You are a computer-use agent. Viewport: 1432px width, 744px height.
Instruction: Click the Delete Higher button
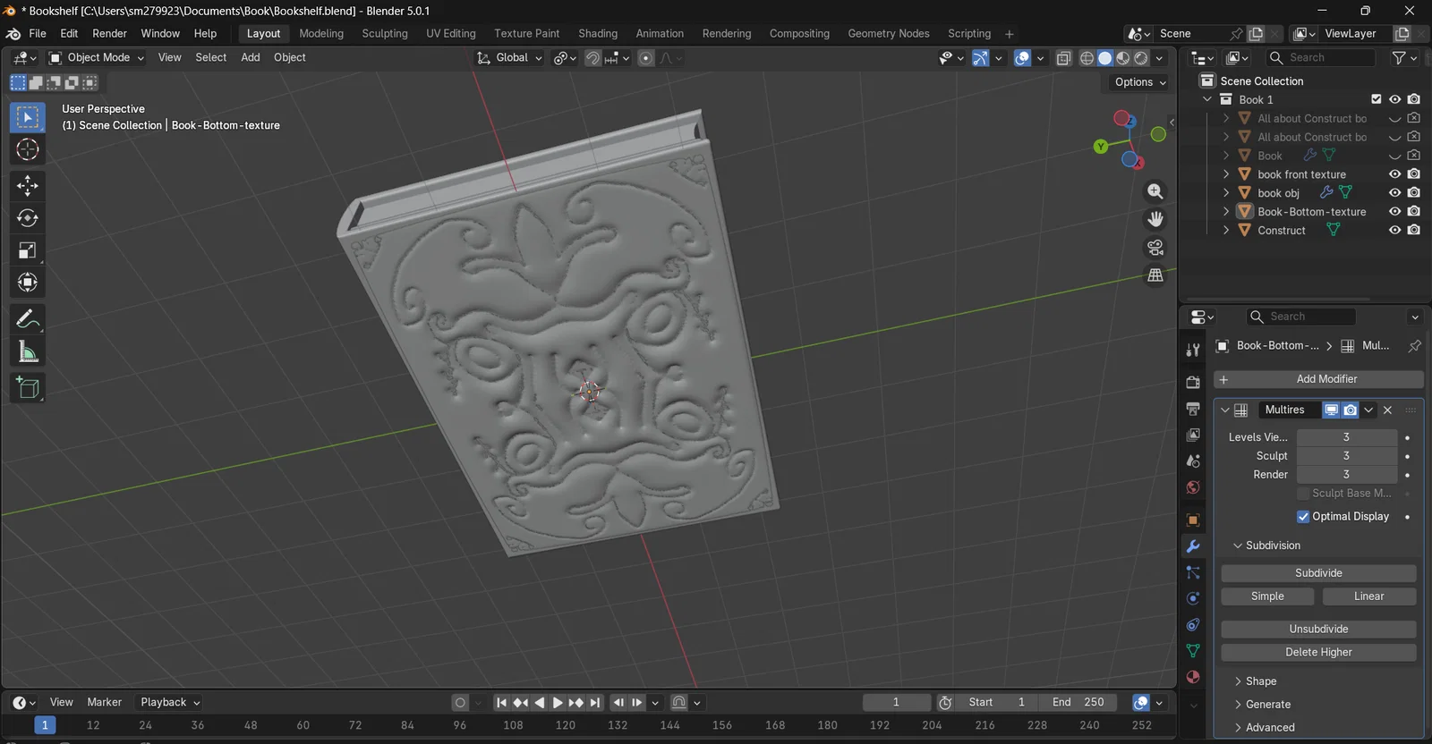1318,653
